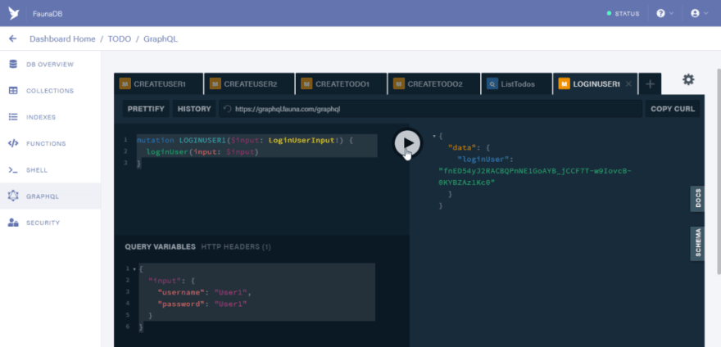Click the "loginUser" key in response
The width and height of the screenshot is (721, 347).
[x=483, y=160]
